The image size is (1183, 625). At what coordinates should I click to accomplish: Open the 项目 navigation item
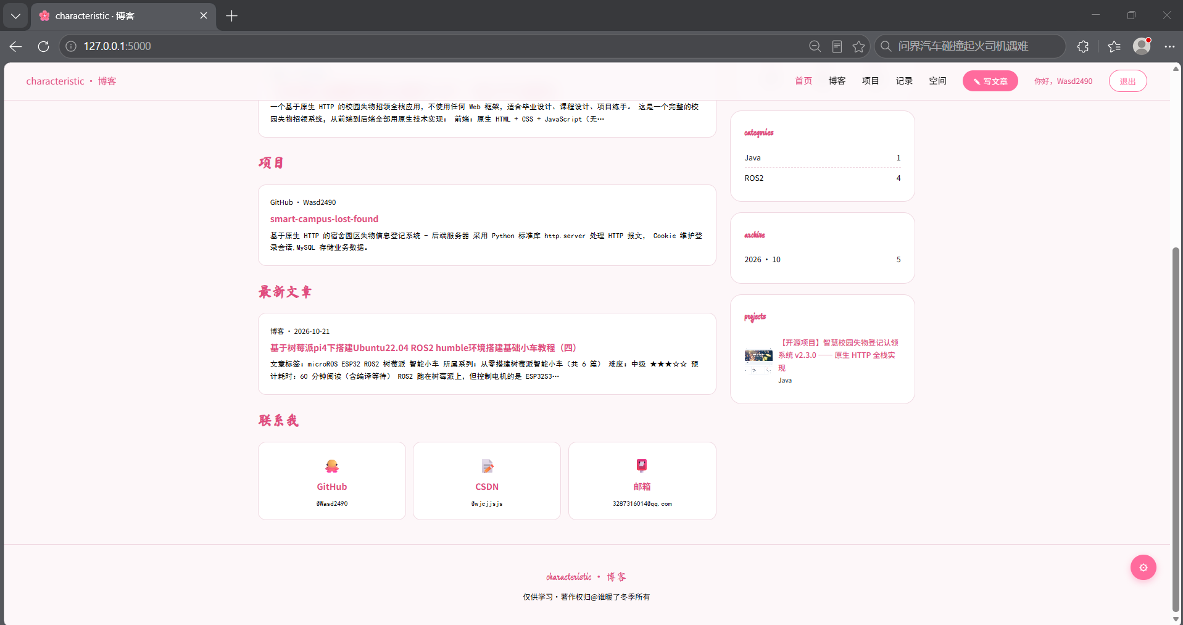click(x=870, y=81)
